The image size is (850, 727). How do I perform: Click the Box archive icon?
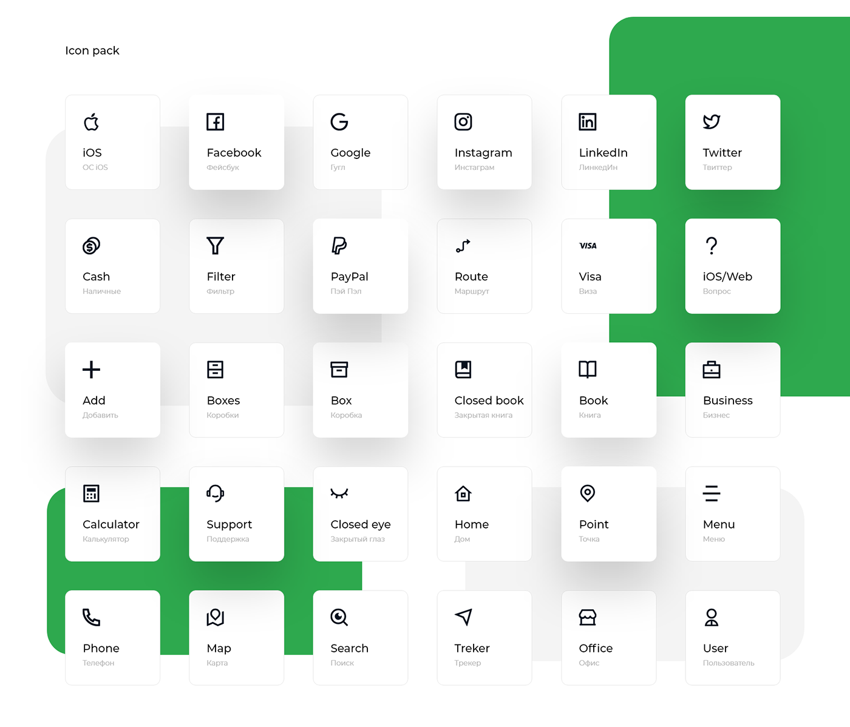(339, 370)
